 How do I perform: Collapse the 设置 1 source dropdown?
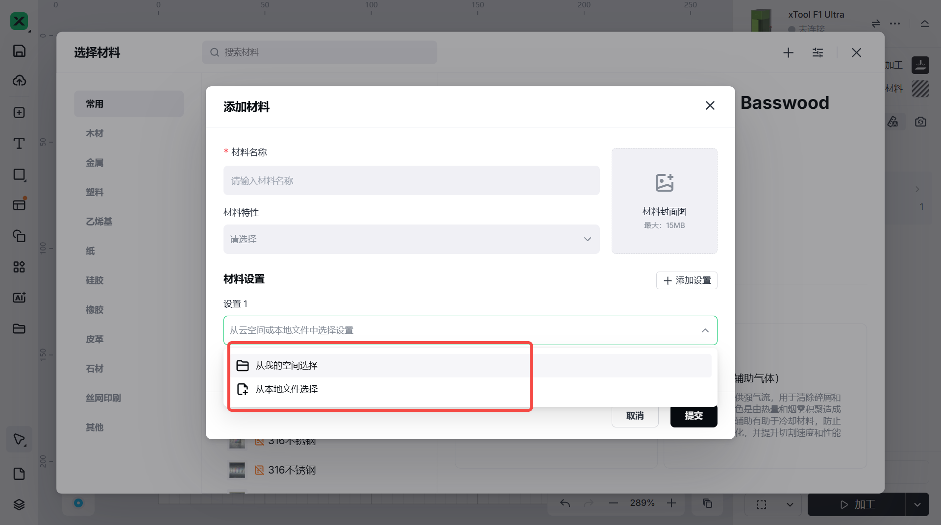click(705, 330)
